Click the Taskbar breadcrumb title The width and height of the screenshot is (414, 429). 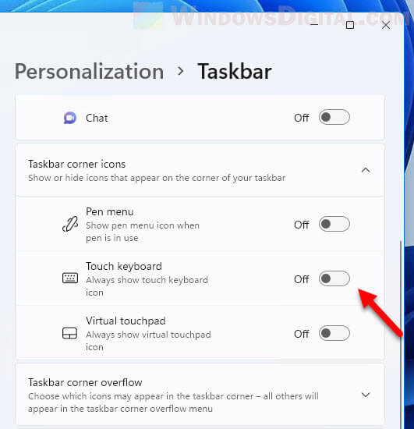[x=235, y=72]
